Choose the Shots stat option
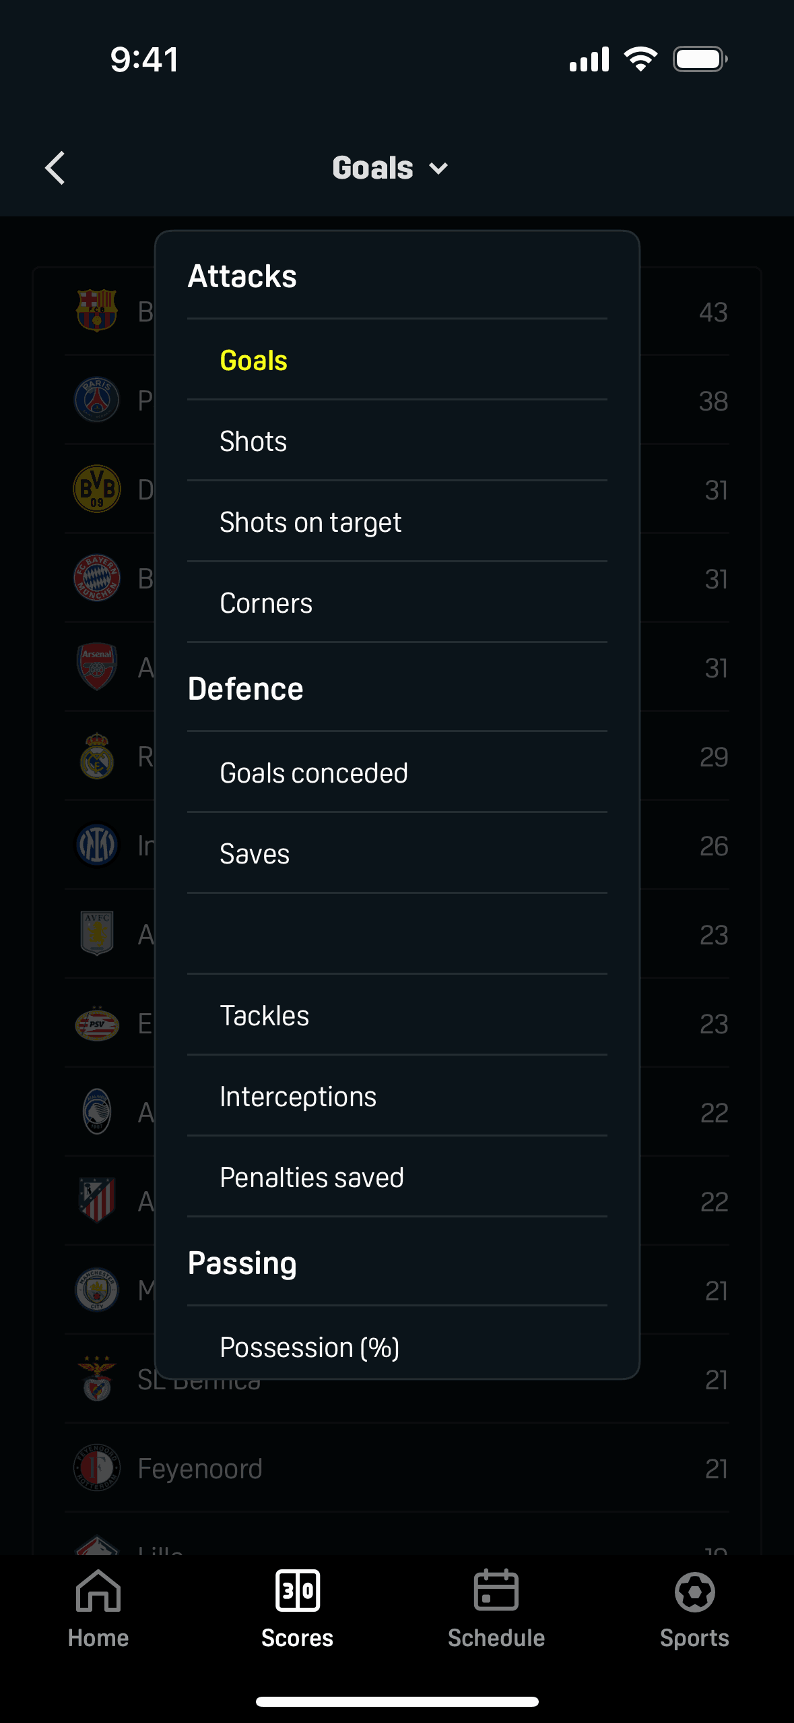 (x=253, y=442)
